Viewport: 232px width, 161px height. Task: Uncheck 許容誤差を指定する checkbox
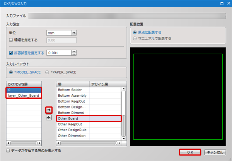pos(11,53)
